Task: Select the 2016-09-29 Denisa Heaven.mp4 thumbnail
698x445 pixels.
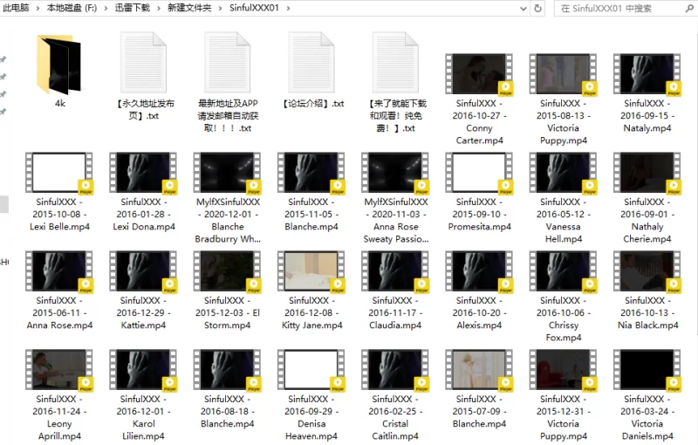Action: (x=311, y=370)
